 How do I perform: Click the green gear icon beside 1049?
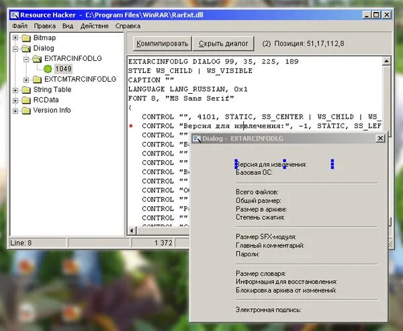pos(48,69)
